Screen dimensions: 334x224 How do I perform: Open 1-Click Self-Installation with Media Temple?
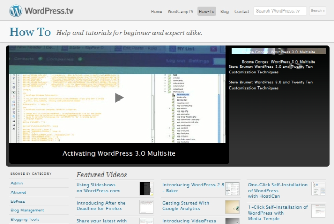click(x=278, y=213)
